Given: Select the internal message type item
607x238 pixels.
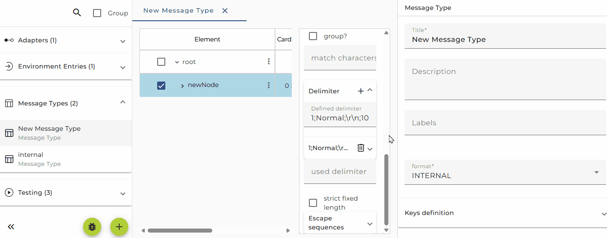Looking at the screenshot, I should click(x=66, y=159).
